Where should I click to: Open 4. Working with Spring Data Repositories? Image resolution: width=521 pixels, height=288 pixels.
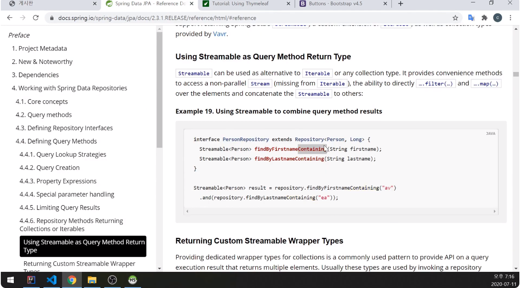point(69,88)
